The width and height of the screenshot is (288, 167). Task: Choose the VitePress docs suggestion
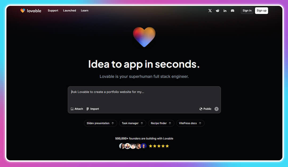[x=190, y=123]
